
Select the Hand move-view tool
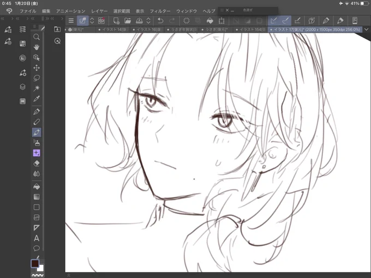(37, 47)
